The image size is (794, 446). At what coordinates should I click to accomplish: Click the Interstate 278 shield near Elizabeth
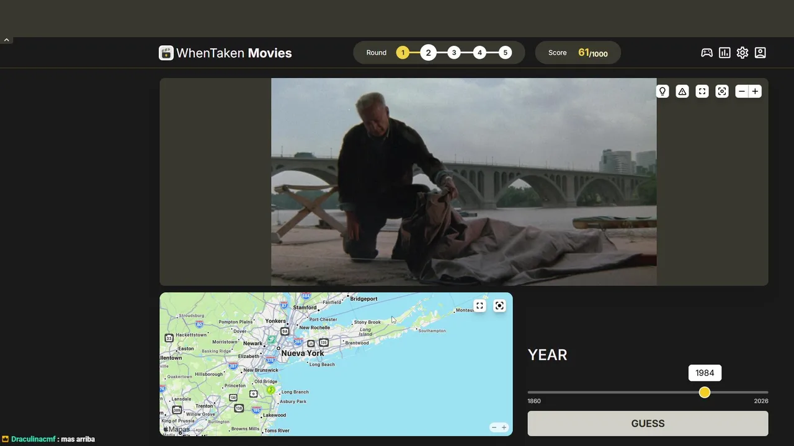click(x=270, y=359)
